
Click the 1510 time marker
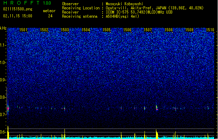[x=210, y=30]
